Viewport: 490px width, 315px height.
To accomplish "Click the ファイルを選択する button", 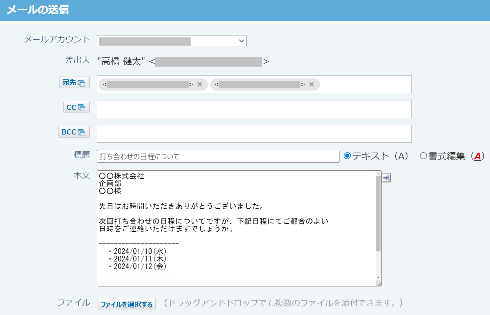I will pyautogui.click(x=127, y=304).
